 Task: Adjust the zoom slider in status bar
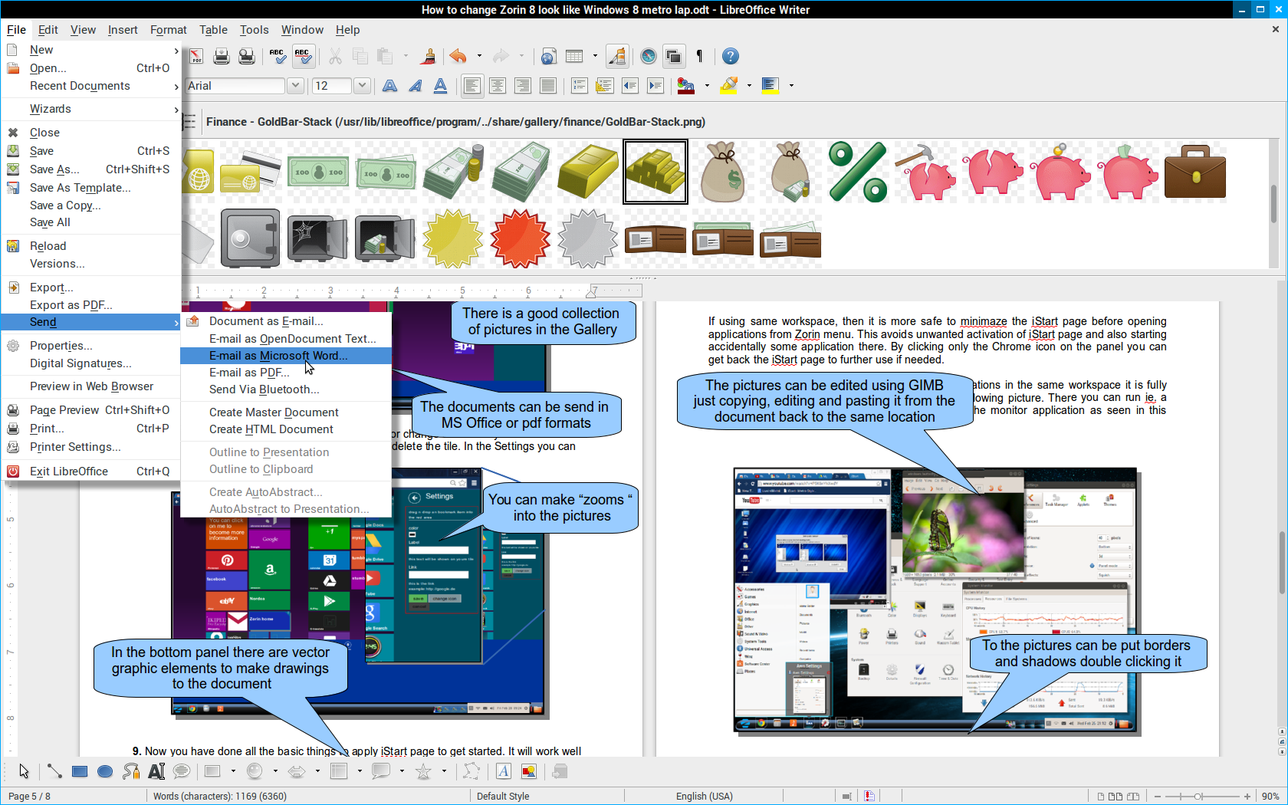pyautogui.click(x=1198, y=796)
